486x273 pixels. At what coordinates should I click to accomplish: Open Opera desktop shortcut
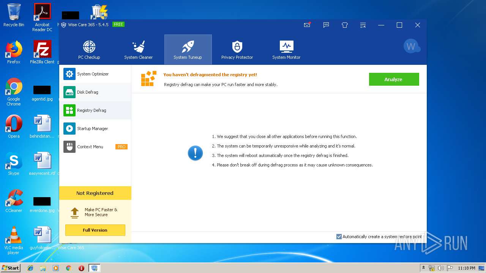(x=14, y=126)
